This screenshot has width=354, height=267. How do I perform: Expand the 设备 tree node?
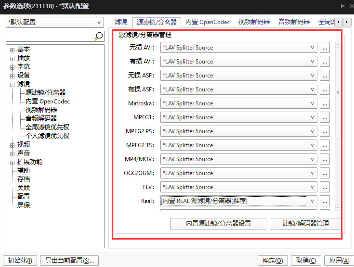tap(12, 76)
